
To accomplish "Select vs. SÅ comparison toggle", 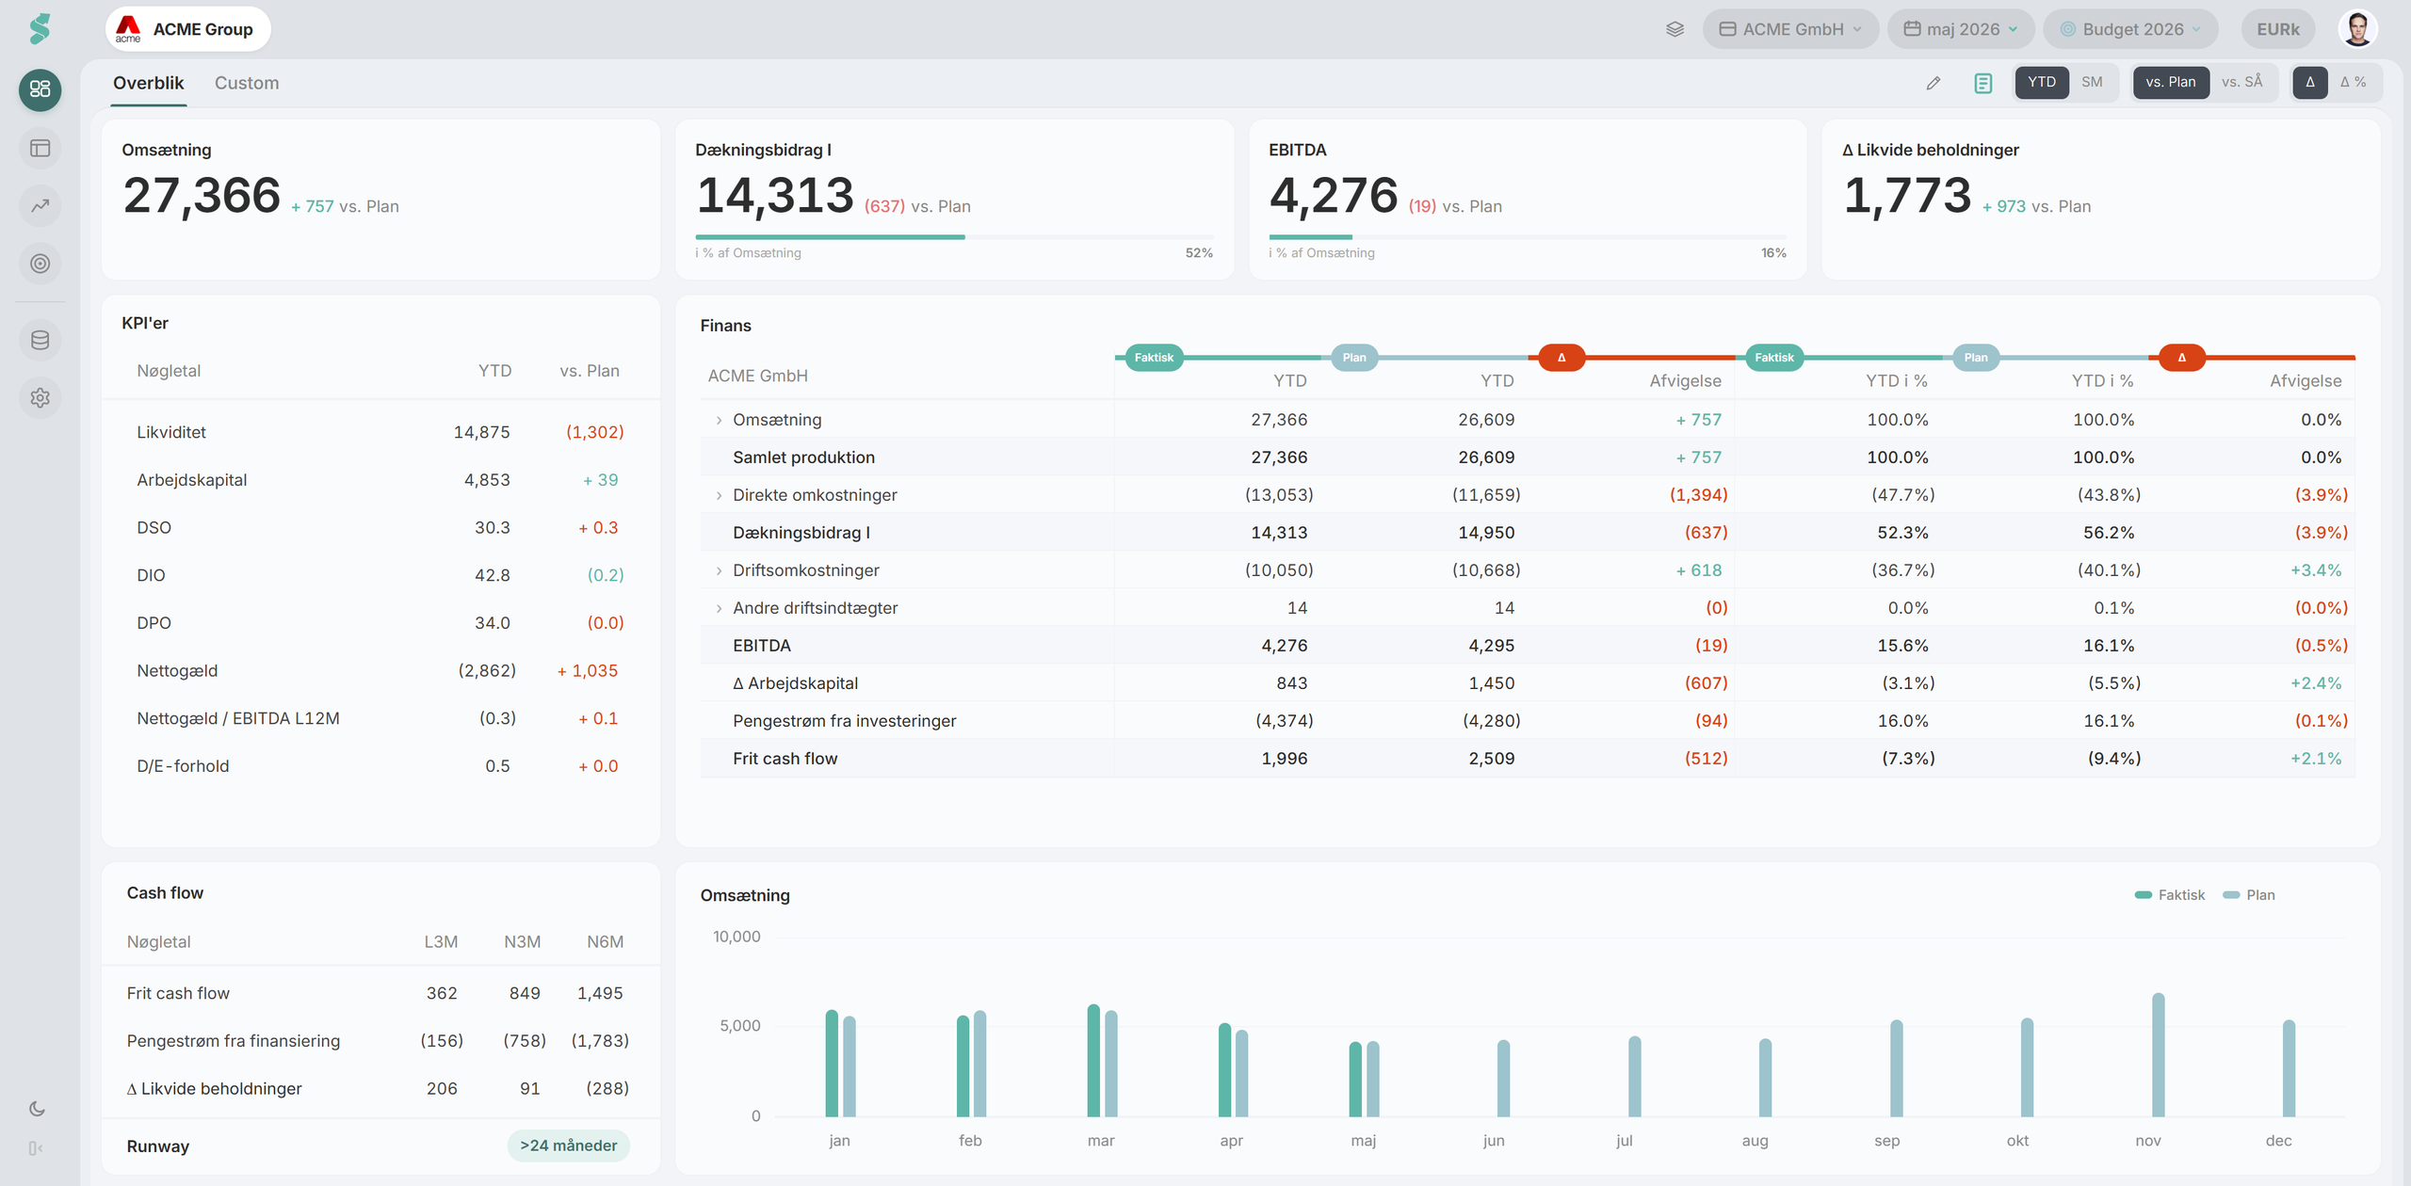I will 2241,82.
